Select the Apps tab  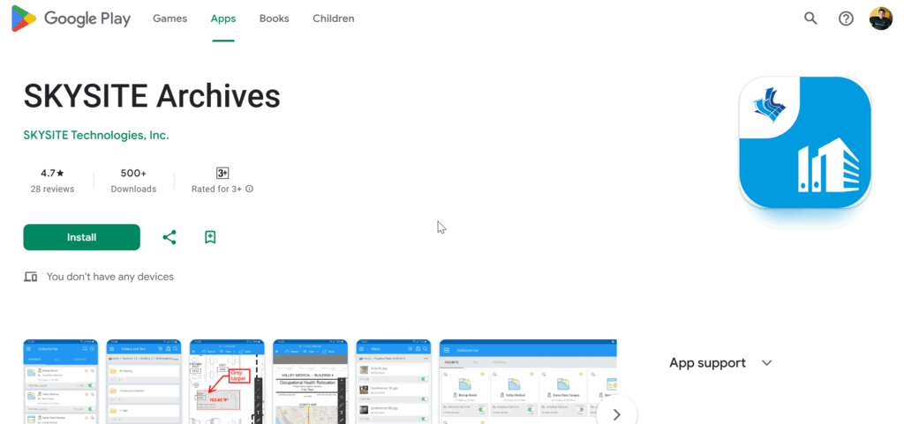[x=223, y=19]
